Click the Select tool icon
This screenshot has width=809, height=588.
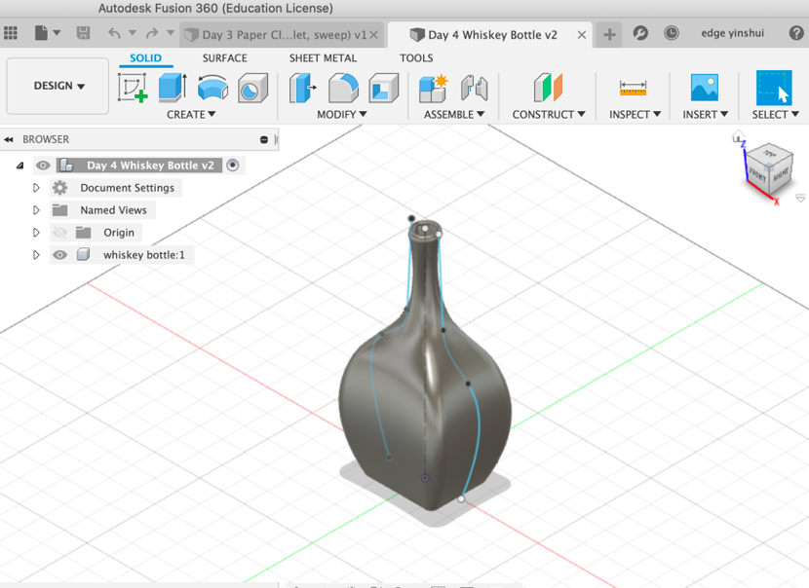[774, 89]
